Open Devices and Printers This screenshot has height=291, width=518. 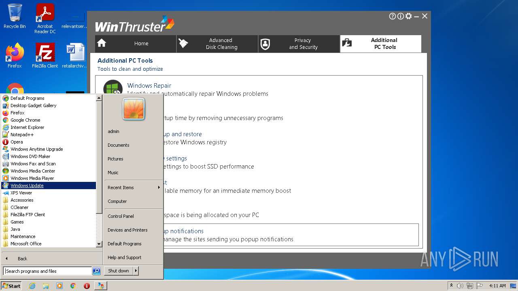[134, 230]
